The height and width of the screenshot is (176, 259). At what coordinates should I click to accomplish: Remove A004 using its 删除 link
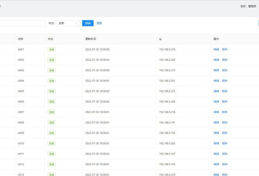225,81
